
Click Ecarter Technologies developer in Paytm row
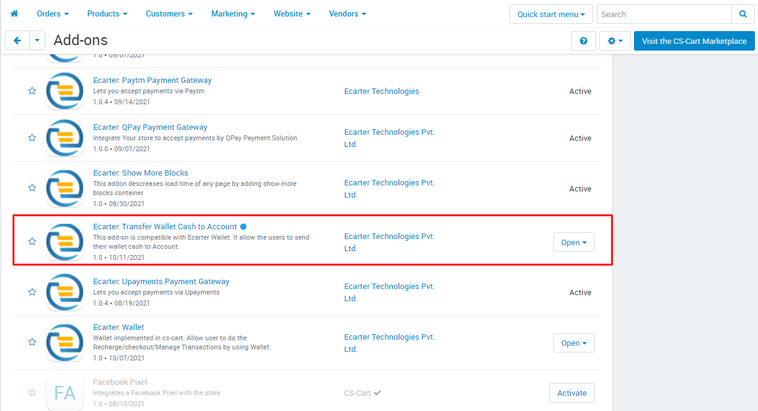pos(382,91)
